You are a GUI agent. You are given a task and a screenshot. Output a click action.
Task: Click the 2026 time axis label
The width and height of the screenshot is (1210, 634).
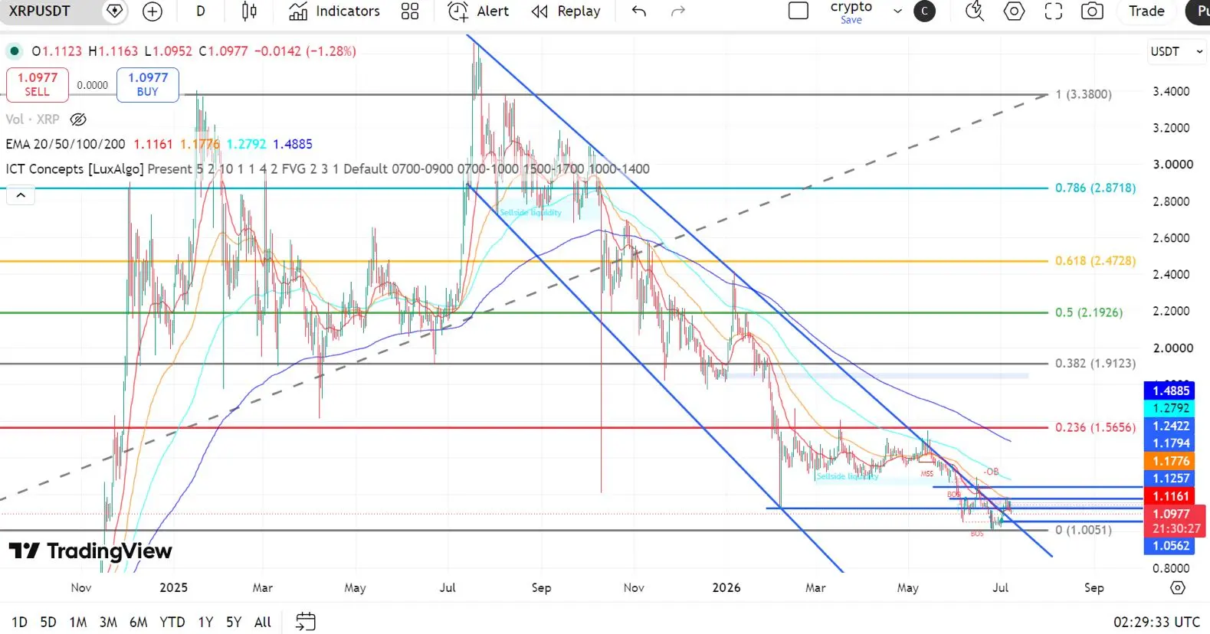point(726,587)
